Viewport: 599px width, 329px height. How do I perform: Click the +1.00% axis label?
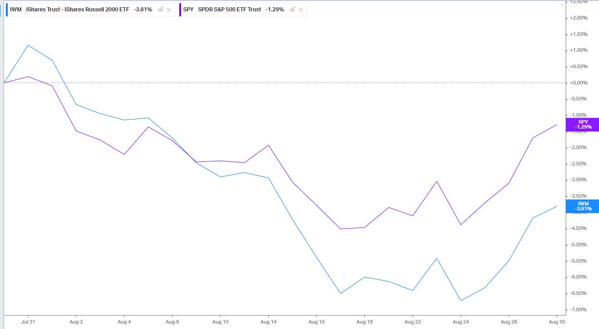(579, 50)
